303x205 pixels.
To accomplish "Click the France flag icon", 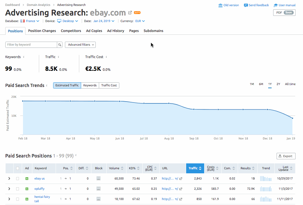I will [23, 21].
